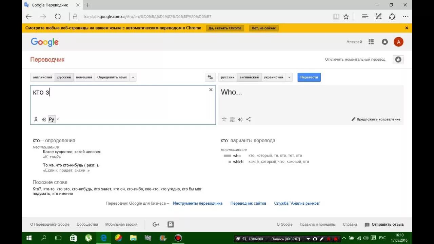
Task: Open the File Explorer icon in the taskbar
Action: coord(133,238)
